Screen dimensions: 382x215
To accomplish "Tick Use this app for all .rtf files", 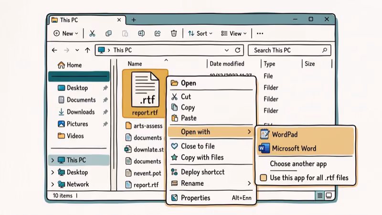I will (264, 178).
